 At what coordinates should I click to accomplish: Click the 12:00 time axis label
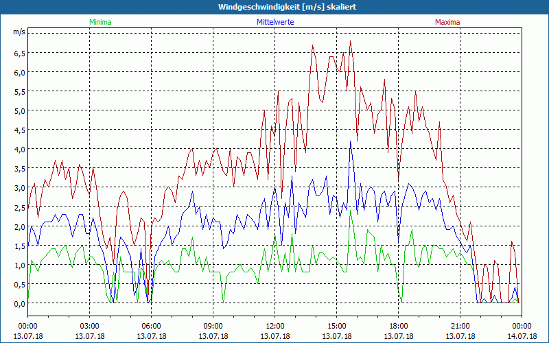pyautogui.click(x=275, y=327)
